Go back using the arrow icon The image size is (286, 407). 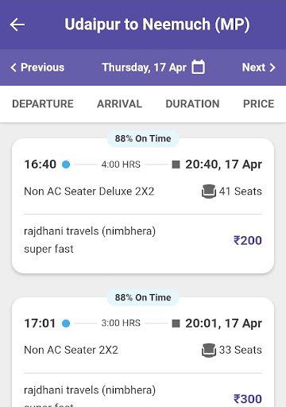pos(17,25)
